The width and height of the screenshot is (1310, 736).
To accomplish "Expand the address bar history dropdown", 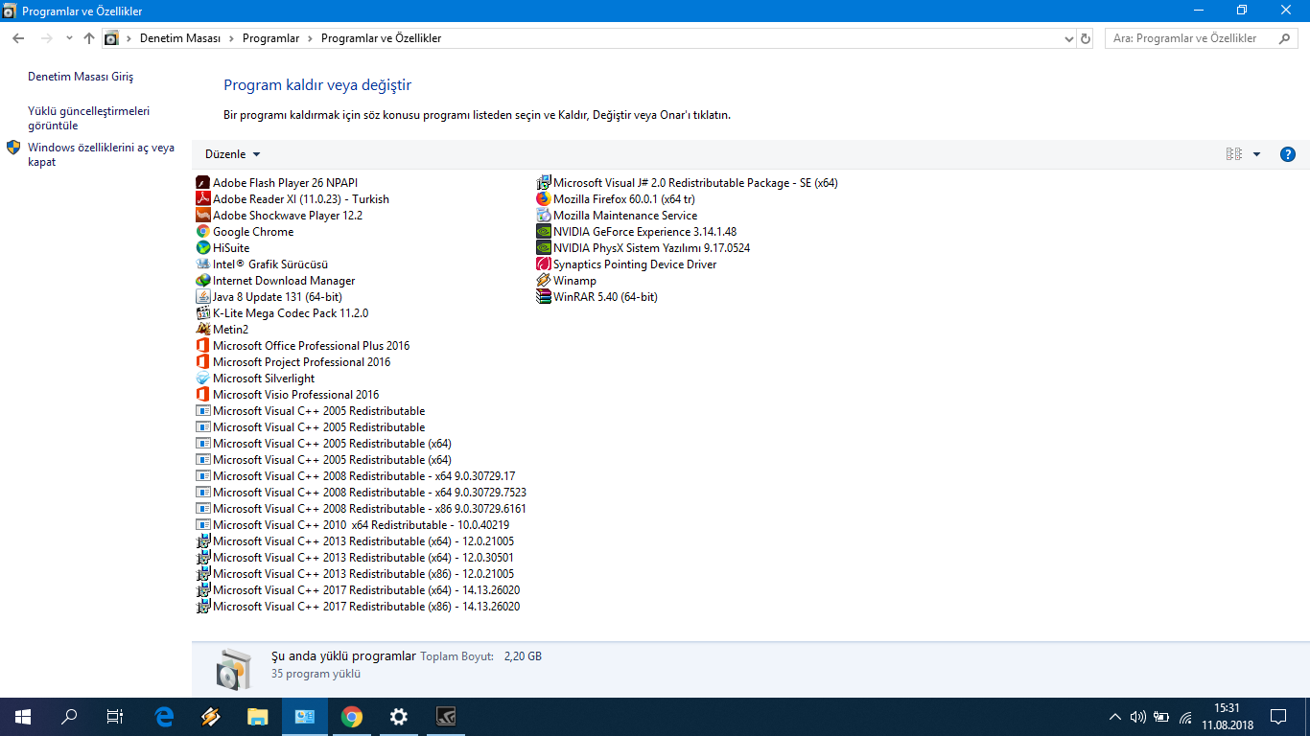I will [x=1069, y=38].
